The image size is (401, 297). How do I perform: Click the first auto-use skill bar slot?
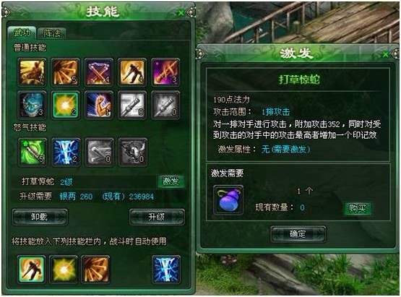click(x=32, y=270)
